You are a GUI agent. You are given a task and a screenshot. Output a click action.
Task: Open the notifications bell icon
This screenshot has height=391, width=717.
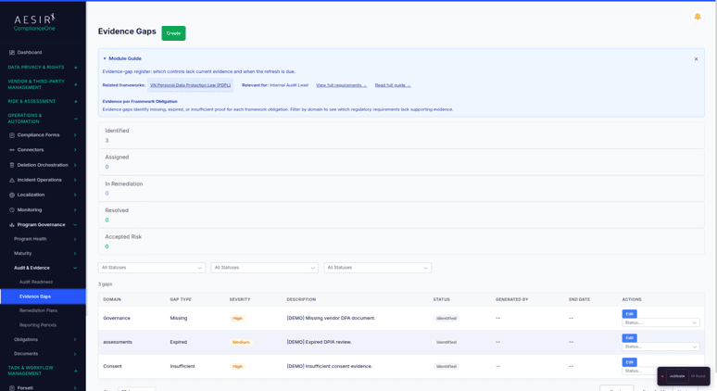point(697,17)
